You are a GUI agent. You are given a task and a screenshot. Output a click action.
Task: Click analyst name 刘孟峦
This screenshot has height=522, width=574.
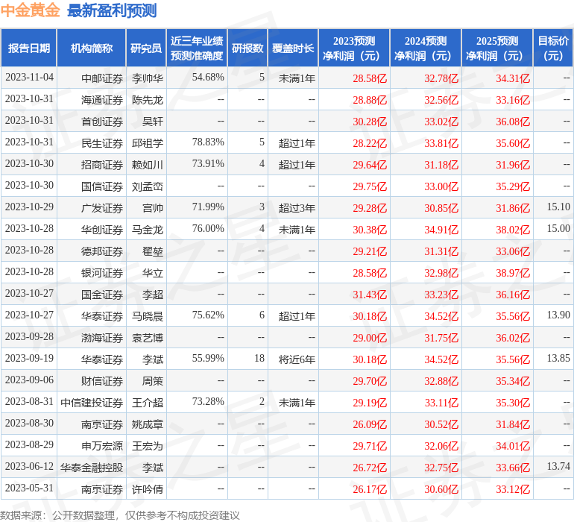tap(147, 186)
